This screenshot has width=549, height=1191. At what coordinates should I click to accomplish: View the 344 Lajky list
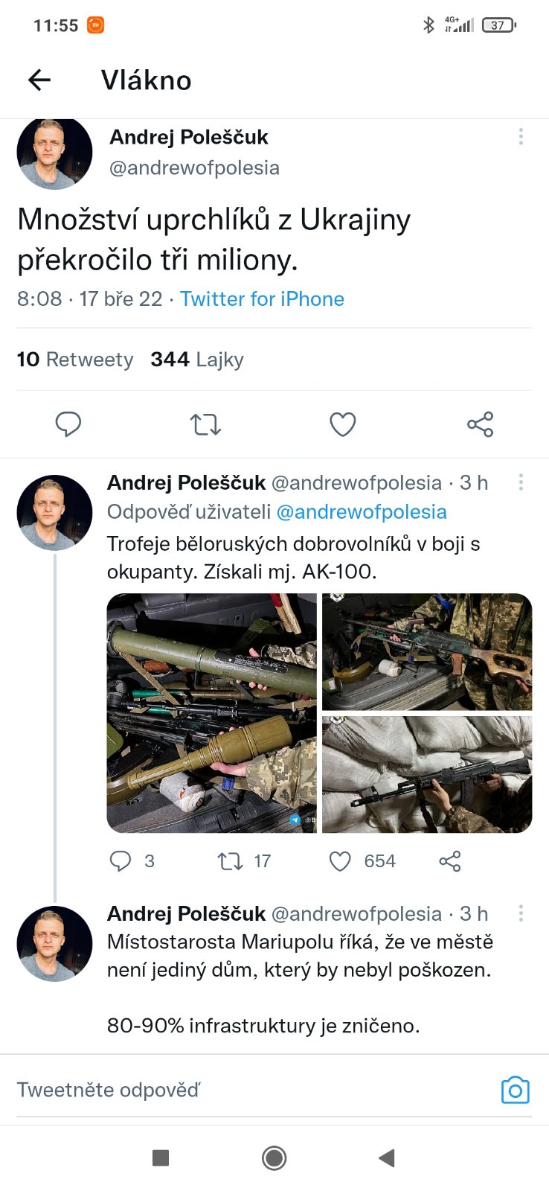[197, 360]
